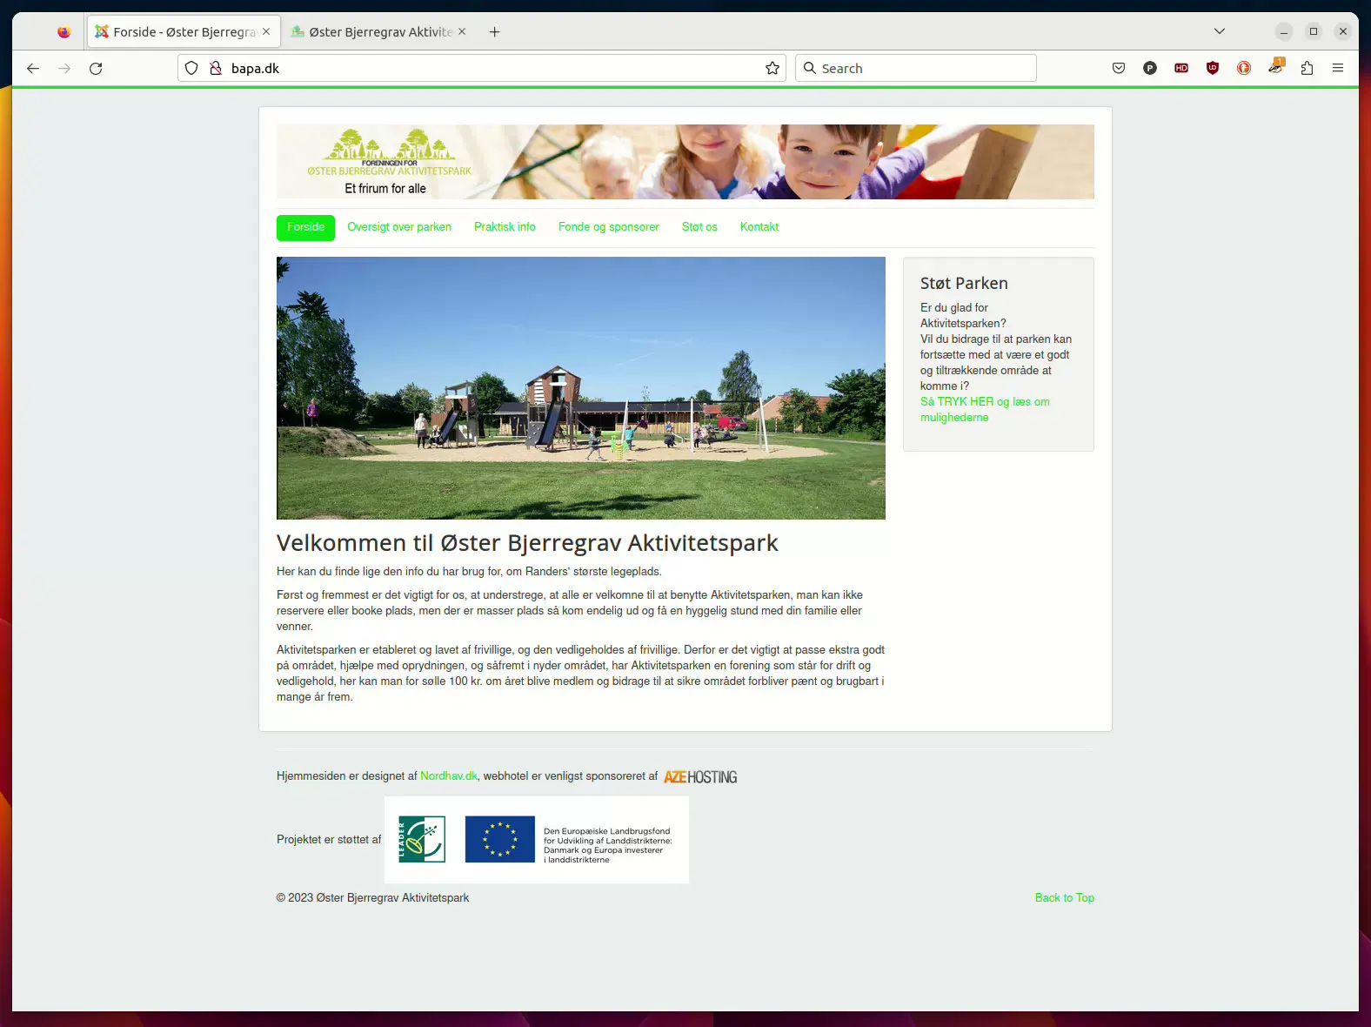The image size is (1371, 1027).
Task: Click inside the Search box
Action: click(x=922, y=68)
